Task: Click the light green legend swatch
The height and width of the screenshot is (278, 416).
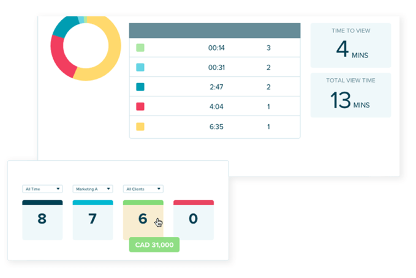Action: click(x=140, y=48)
